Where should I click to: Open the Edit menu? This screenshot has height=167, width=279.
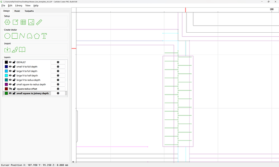coord(10,6)
